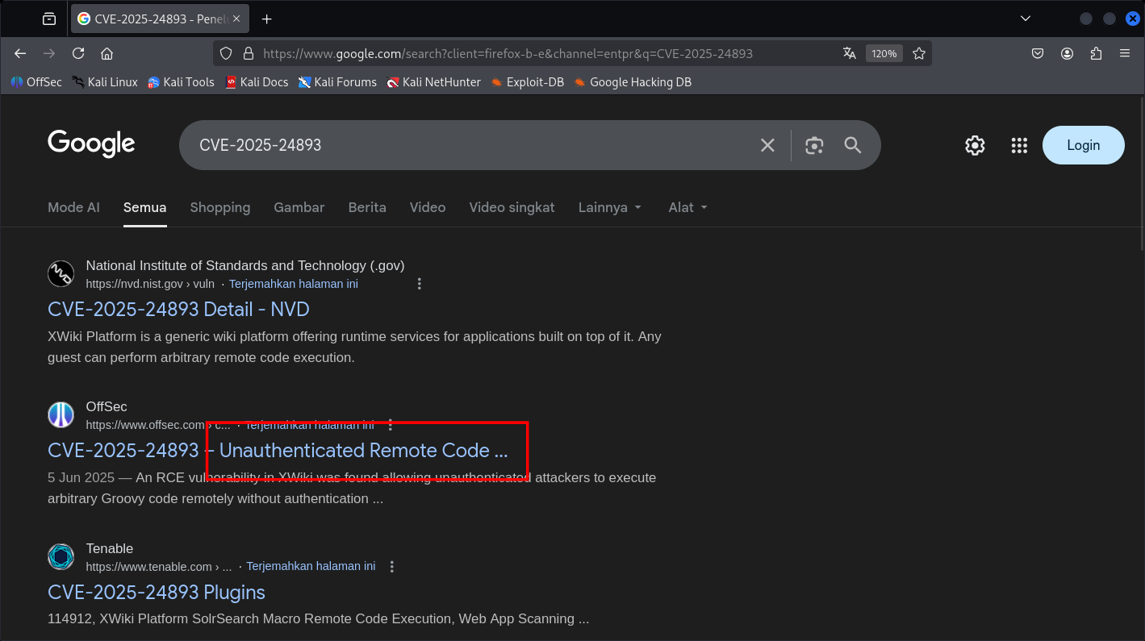Open the Kali NetHunter bookmark
1145x641 pixels.
click(x=433, y=82)
